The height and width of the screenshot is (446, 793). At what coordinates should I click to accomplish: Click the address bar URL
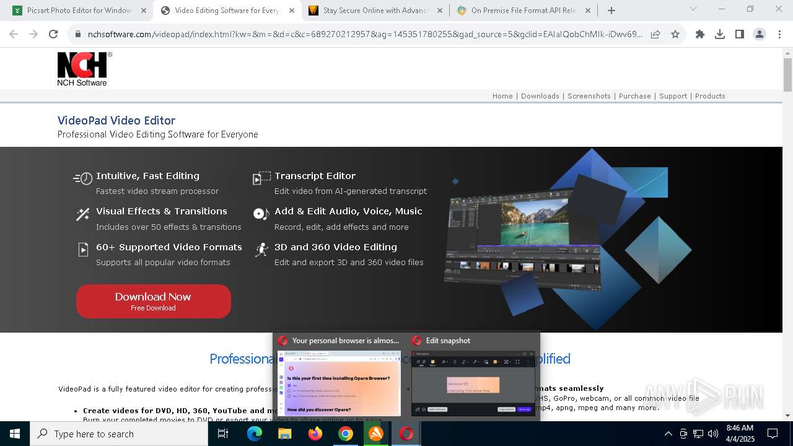[x=365, y=35]
